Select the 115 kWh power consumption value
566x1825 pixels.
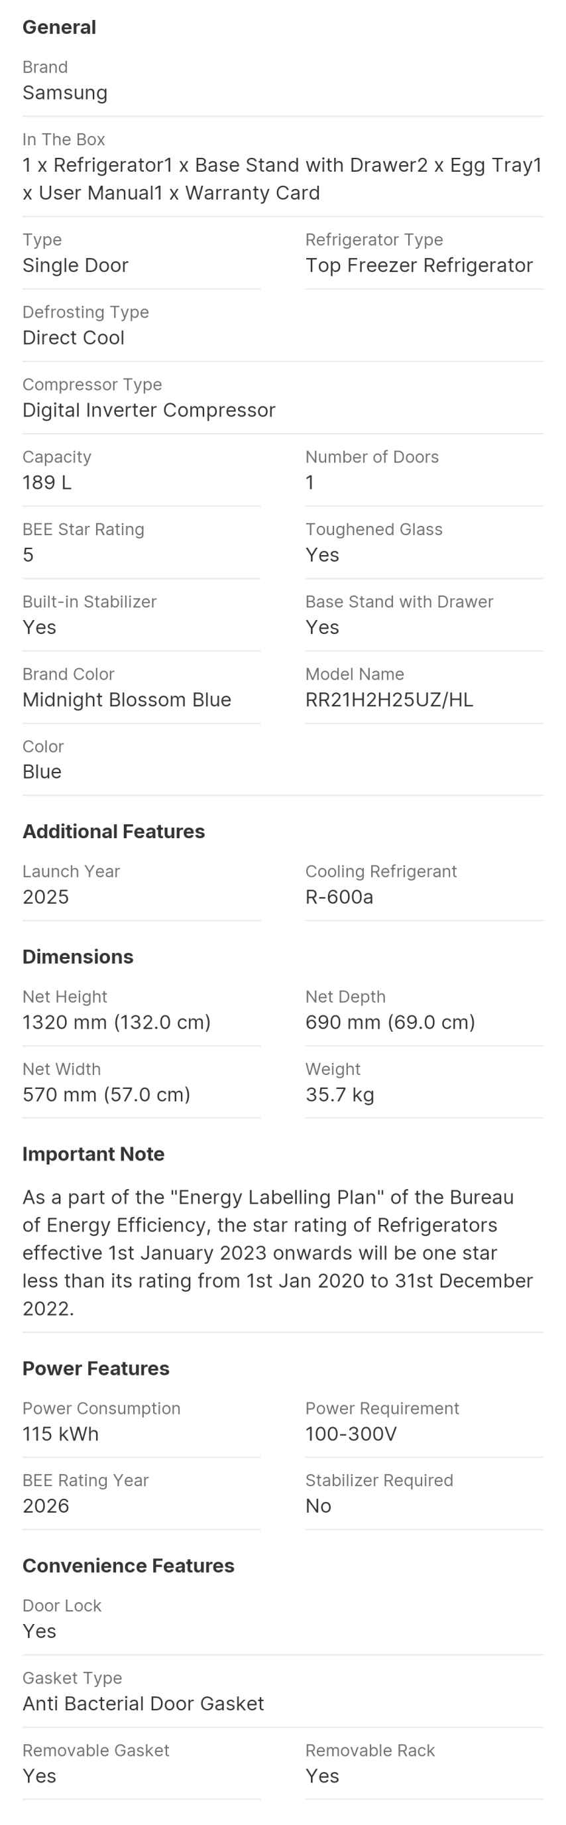[61, 1433]
